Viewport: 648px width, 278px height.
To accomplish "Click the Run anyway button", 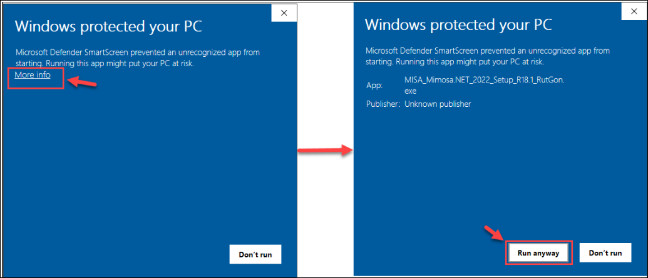I will pyautogui.click(x=538, y=253).
